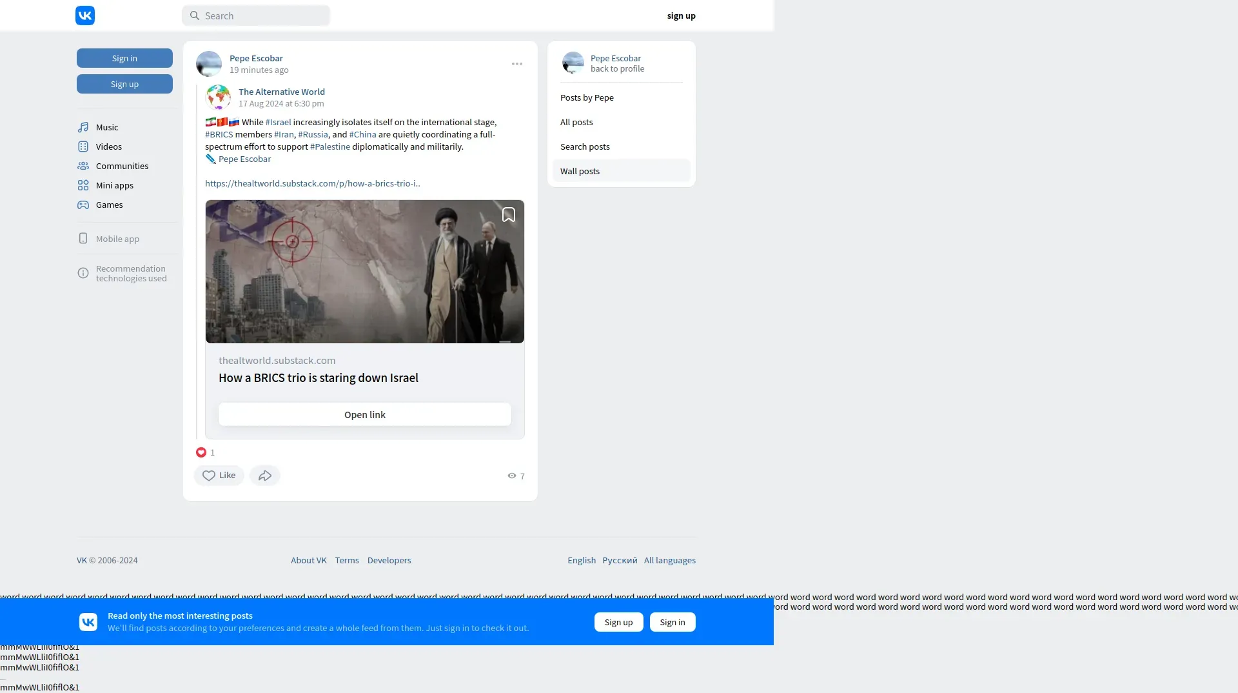Select Search posts tab

[622, 146]
